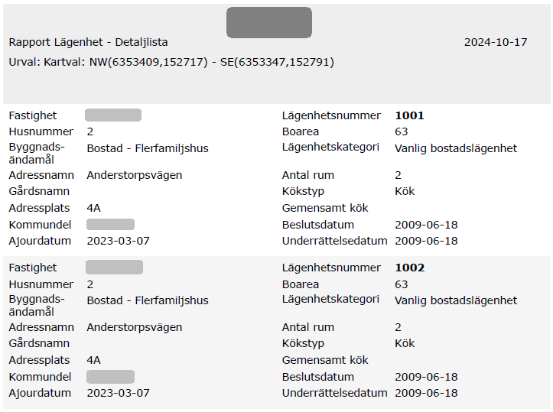The height and width of the screenshot is (412, 553).
Task: Click the 'Underrättelsedatum' label for apartment 1001
Action: (335, 241)
